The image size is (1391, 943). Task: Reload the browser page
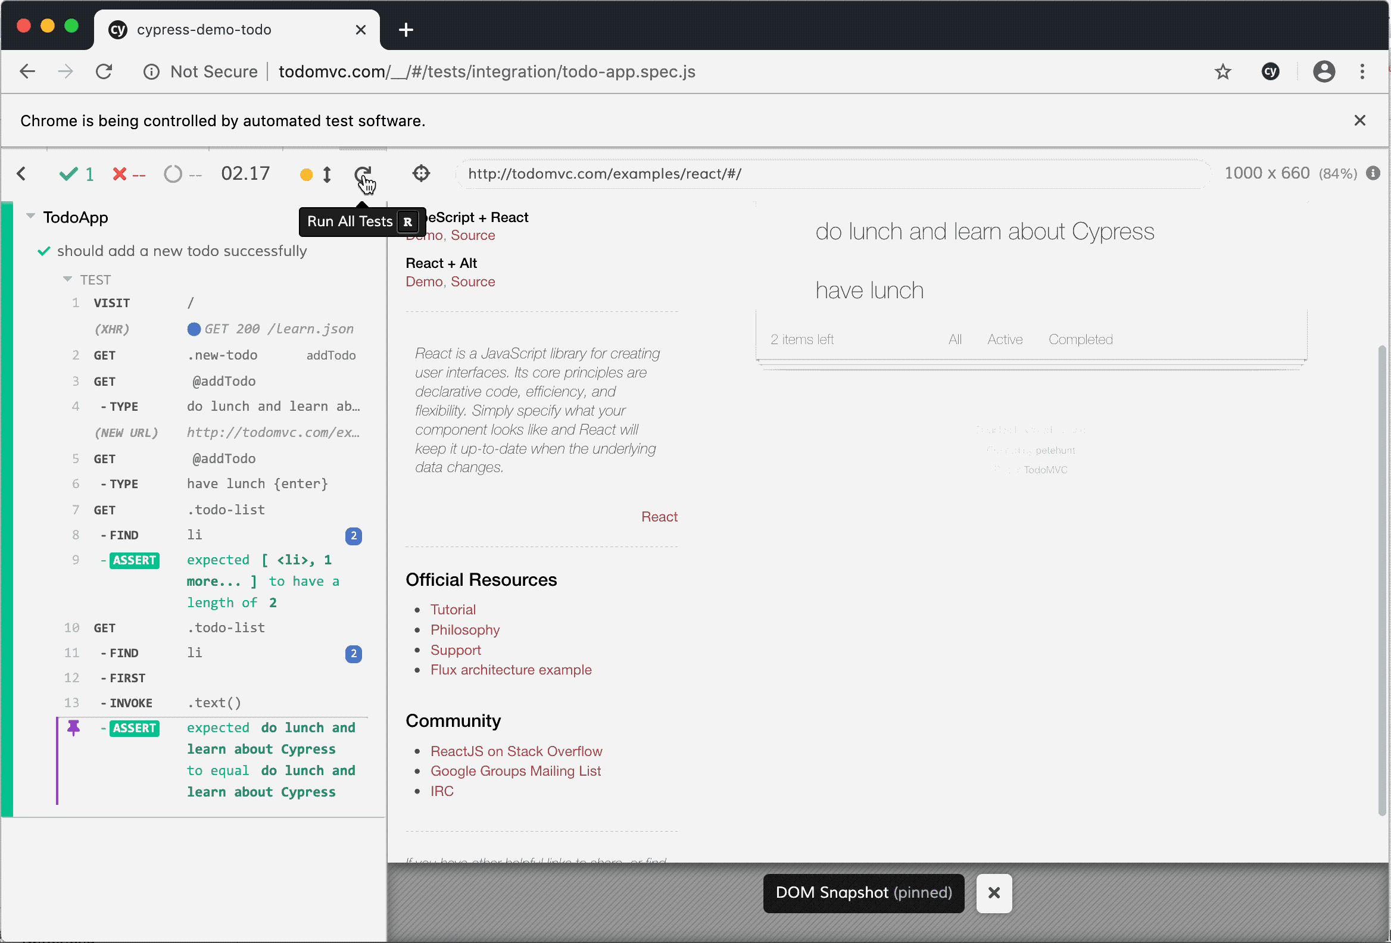coord(104,72)
